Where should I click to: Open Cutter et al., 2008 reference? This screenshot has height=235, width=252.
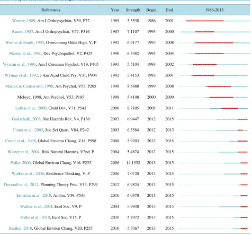click(x=21, y=141)
